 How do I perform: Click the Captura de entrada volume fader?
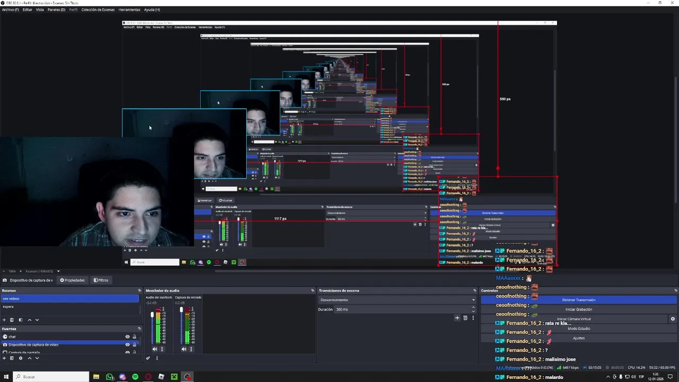181,310
